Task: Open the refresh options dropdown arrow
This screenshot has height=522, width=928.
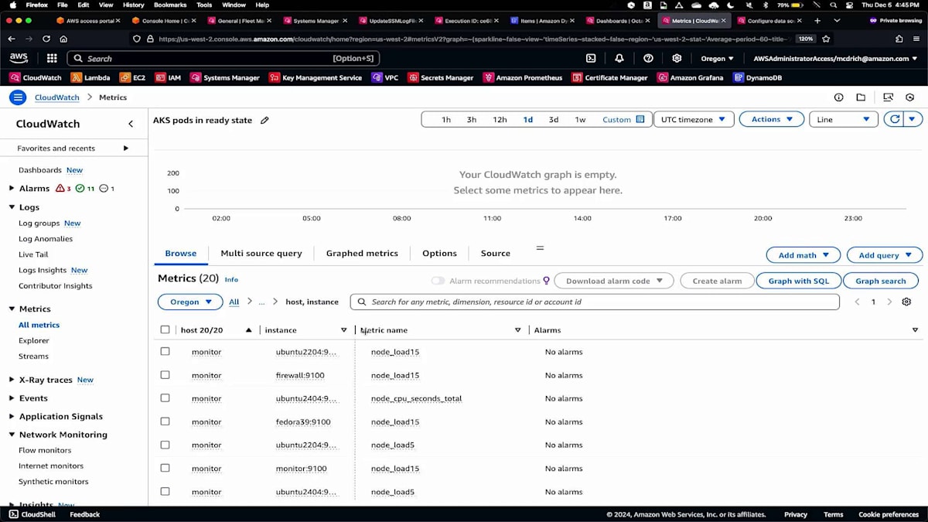Action: point(913,119)
